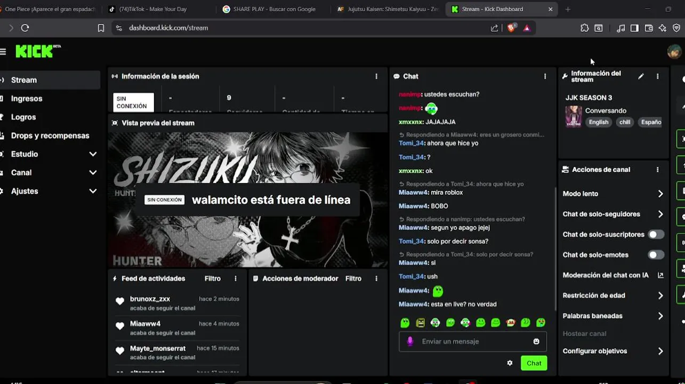685x384 pixels.
Task: Click the chat panel scrollbar
Action: [x=555, y=248]
